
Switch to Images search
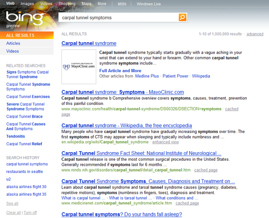[x=27, y=4]
